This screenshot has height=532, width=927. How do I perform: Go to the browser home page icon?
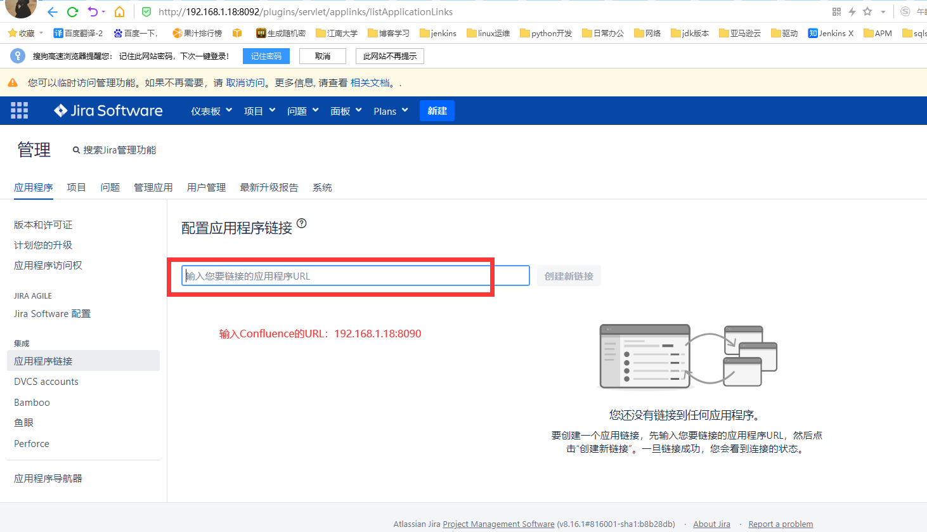point(119,11)
